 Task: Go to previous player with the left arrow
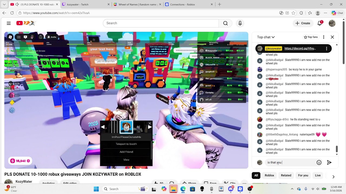(x=103, y=127)
